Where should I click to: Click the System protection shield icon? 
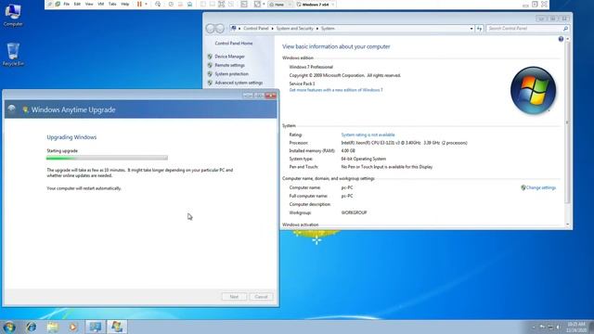click(x=210, y=74)
